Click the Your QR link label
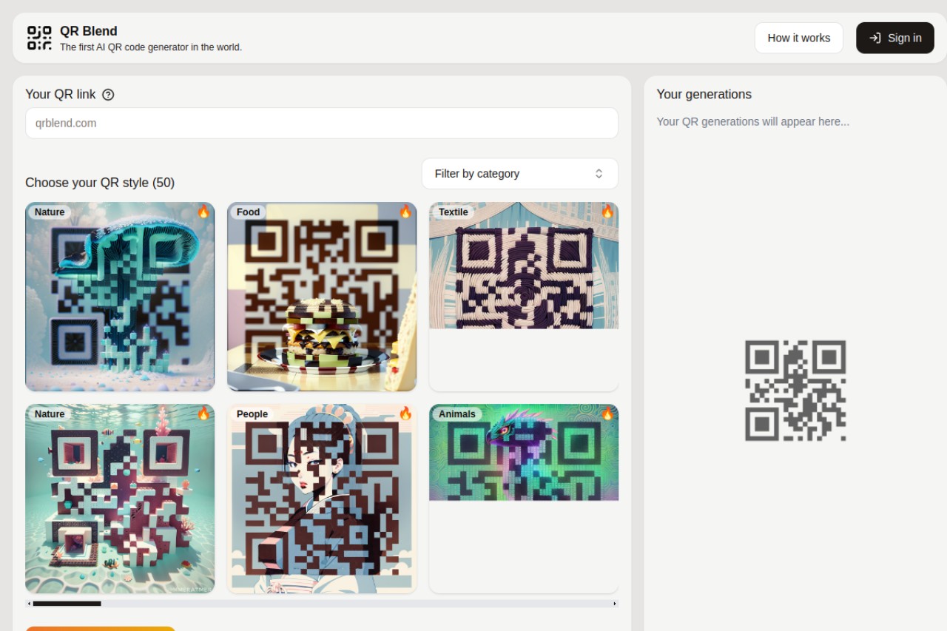The height and width of the screenshot is (631, 947). (61, 95)
